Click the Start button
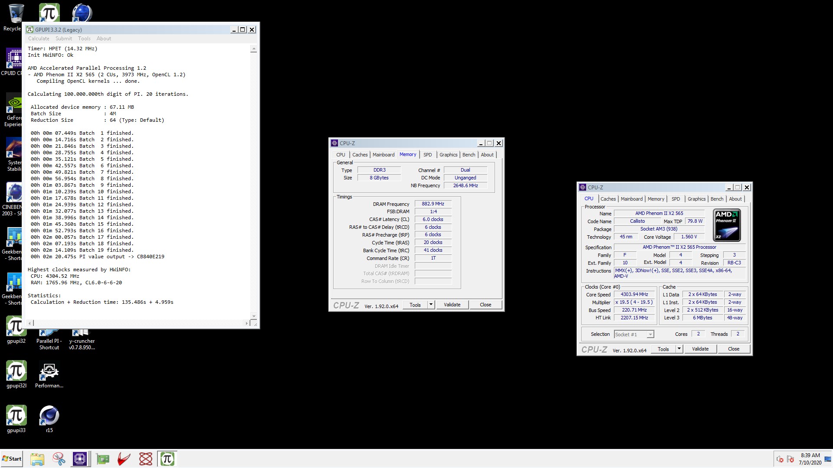Viewport: 833px width, 468px height. [x=12, y=459]
